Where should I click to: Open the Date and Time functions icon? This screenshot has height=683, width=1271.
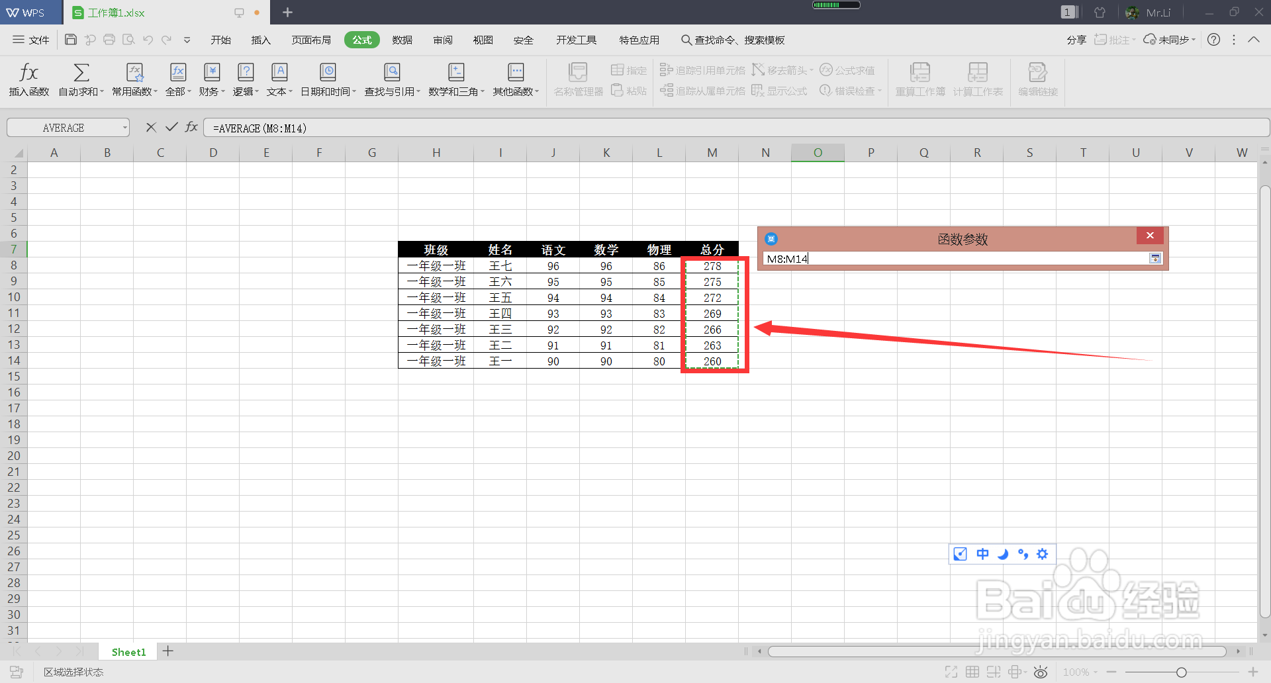pos(328,72)
